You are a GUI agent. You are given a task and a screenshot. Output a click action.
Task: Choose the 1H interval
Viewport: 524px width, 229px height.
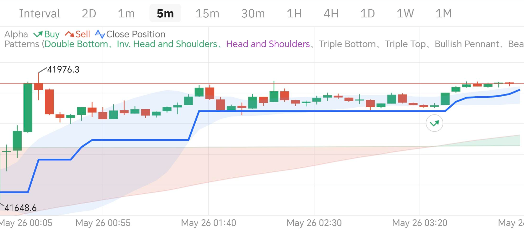pos(294,14)
